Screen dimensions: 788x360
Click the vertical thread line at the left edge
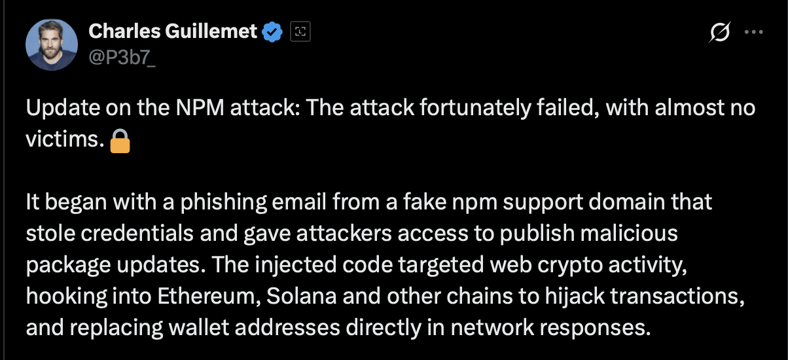point(3,180)
